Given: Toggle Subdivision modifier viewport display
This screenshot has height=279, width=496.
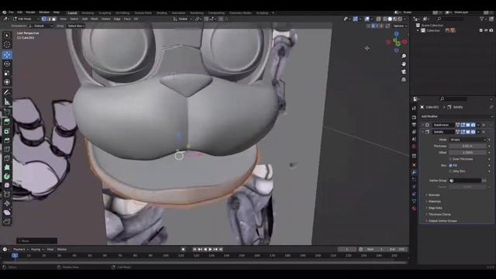Looking at the screenshot, I should [468, 125].
